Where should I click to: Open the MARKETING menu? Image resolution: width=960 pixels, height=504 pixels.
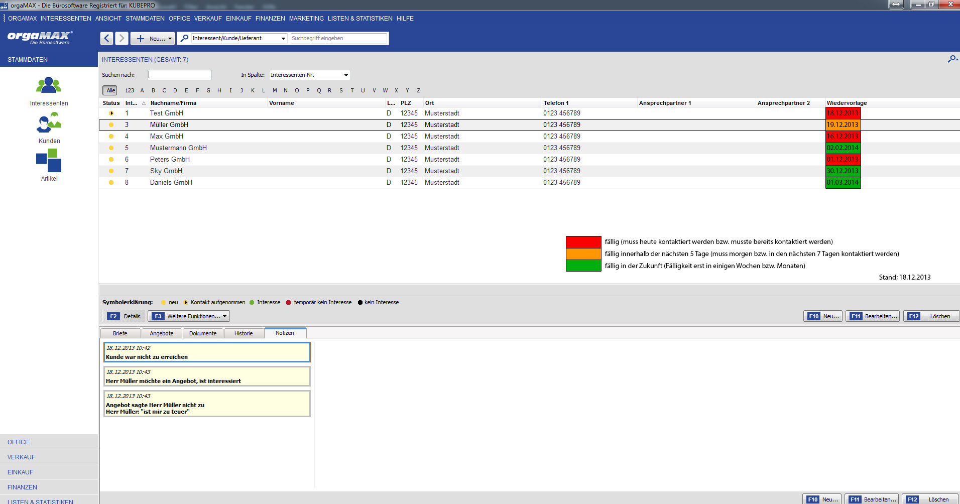306,19
